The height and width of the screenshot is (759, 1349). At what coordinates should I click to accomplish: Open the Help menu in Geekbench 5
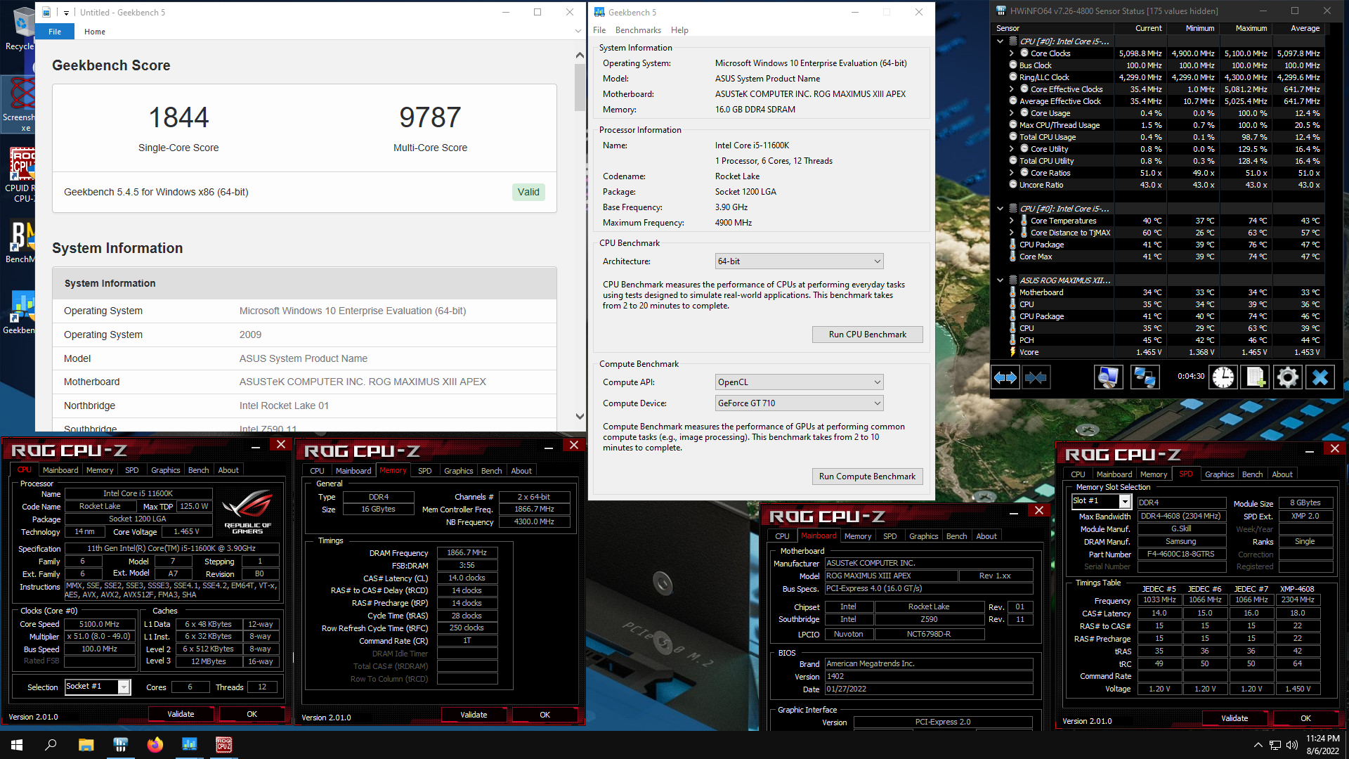pyautogui.click(x=679, y=30)
